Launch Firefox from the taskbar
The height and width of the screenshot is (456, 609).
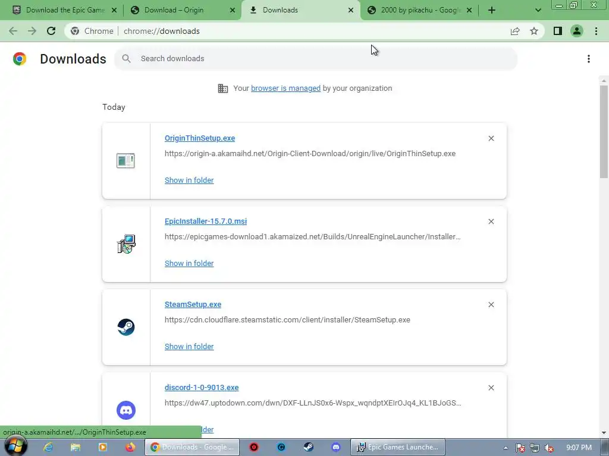(x=130, y=447)
